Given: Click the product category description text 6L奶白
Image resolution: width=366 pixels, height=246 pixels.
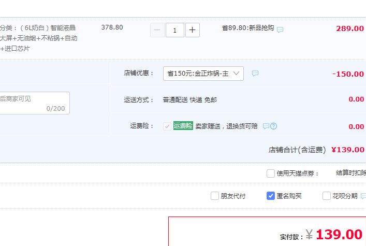Looking at the screenshot, I should click(38, 38).
